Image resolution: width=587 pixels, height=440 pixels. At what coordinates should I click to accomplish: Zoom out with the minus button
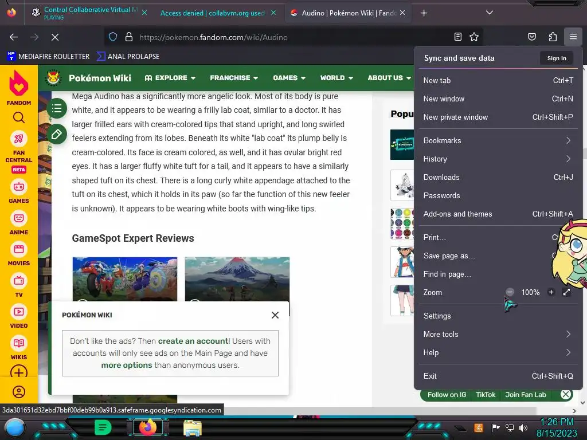[510, 292]
